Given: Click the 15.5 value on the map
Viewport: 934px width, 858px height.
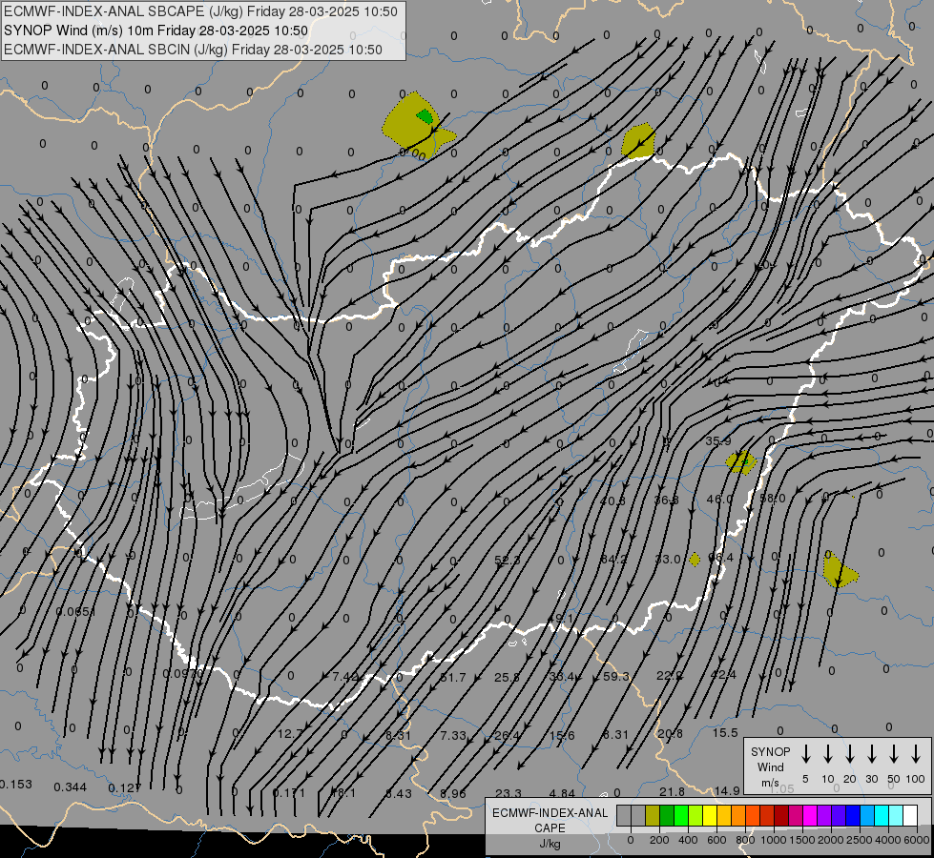Looking at the screenshot, I should 725,733.
